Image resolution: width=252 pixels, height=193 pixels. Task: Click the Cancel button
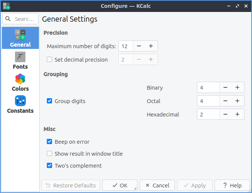pyautogui.click(x=157, y=185)
